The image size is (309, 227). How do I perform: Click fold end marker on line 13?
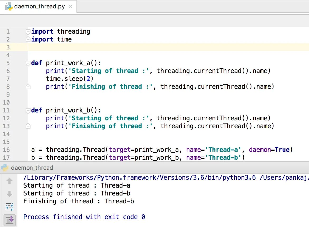(x=28, y=126)
